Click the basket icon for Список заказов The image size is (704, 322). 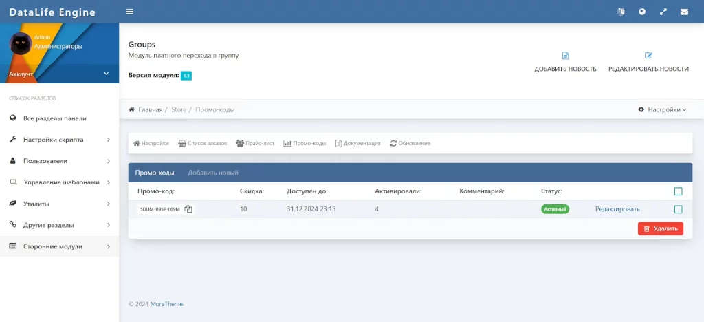[181, 143]
